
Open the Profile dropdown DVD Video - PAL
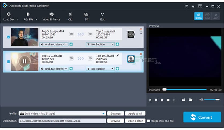62,114
